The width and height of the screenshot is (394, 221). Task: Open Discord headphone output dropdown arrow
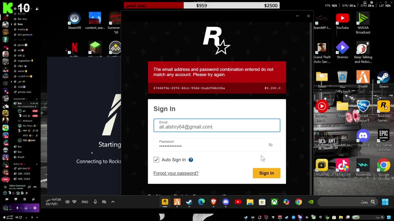(30, 208)
